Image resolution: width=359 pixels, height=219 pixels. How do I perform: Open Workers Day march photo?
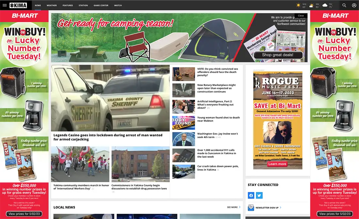[x=80, y=164]
